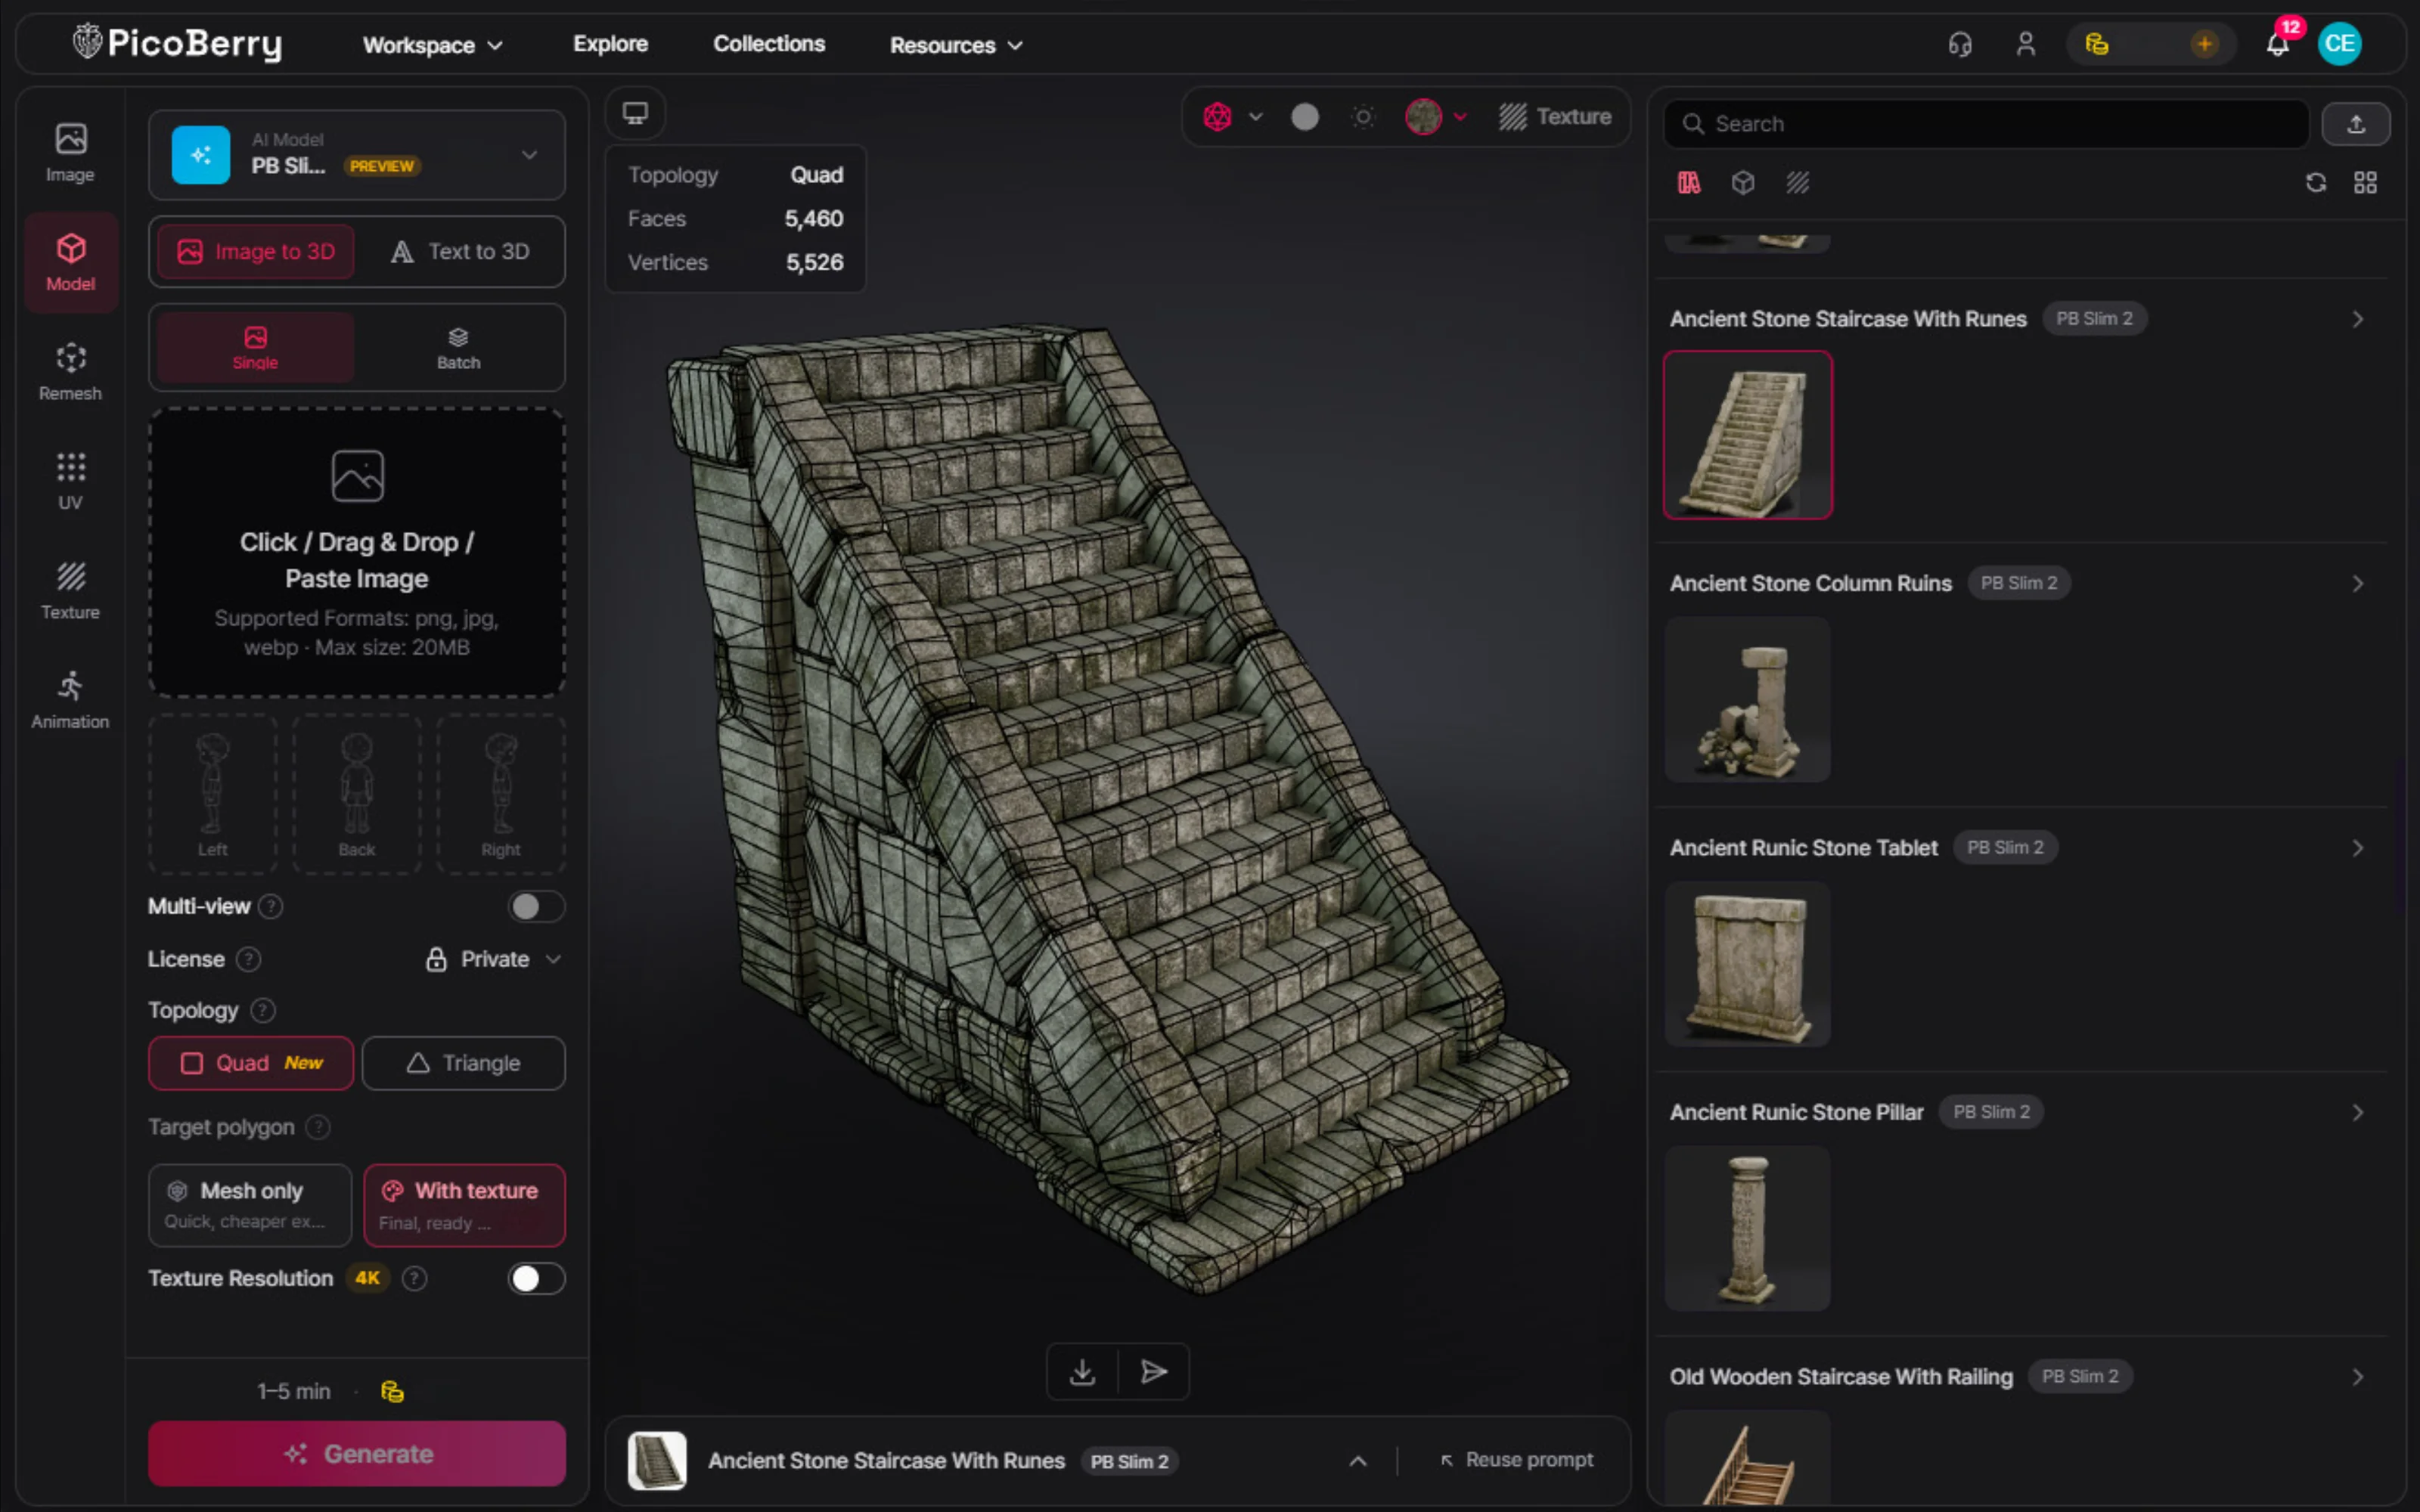Click the Generate button
Viewport: 2420px width, 1512px height.
(x=357, y=1454)
